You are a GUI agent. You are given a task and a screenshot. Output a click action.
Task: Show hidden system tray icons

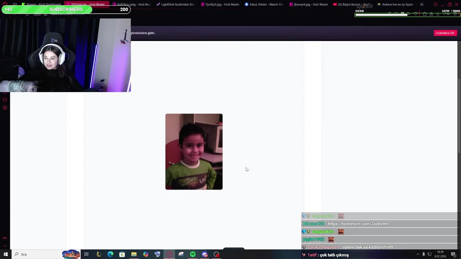(x=418, y=254)
